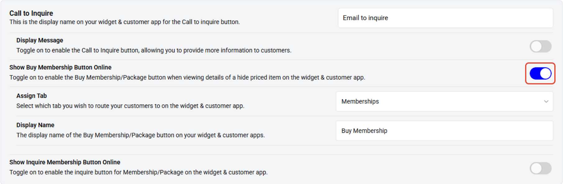Open the Memberships dropdown for Assign Tab
This screenshot has height=184, width=563.
(444, 101)
